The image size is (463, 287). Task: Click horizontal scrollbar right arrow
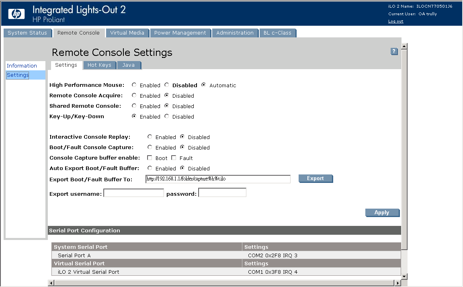(397, 283)
